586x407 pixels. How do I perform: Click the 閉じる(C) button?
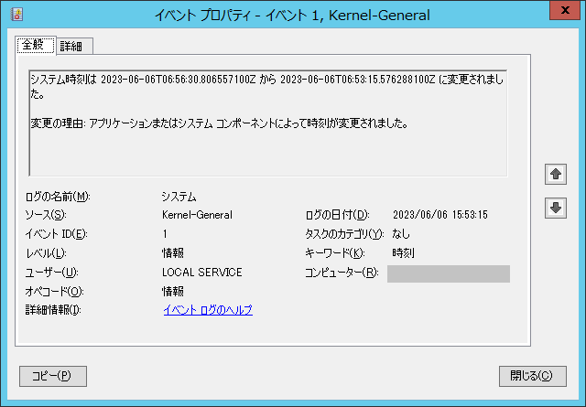pyautogui.click(x=533, y=376)
